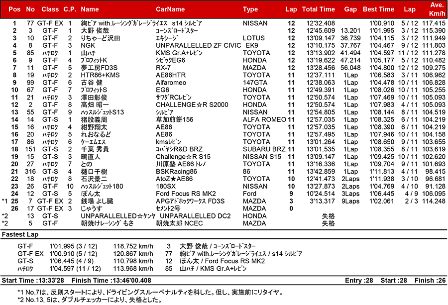
Task: Select the gap value 9Laps
Action: (x=351, y=202)
